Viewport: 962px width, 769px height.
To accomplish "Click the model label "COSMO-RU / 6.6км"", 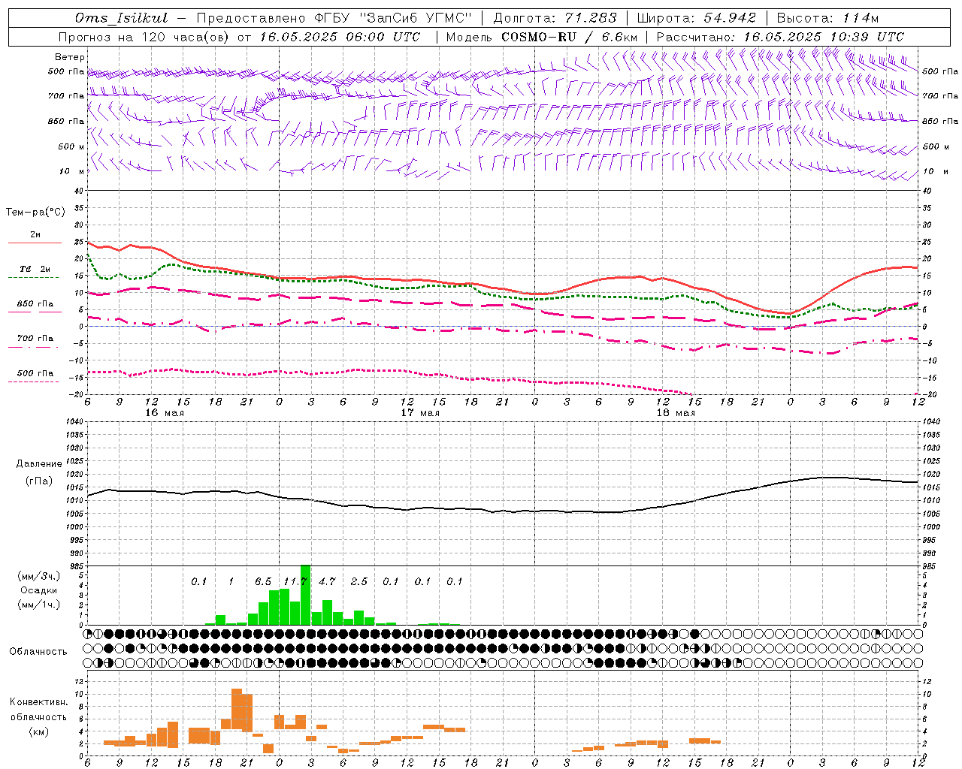I will pos(570,37).
